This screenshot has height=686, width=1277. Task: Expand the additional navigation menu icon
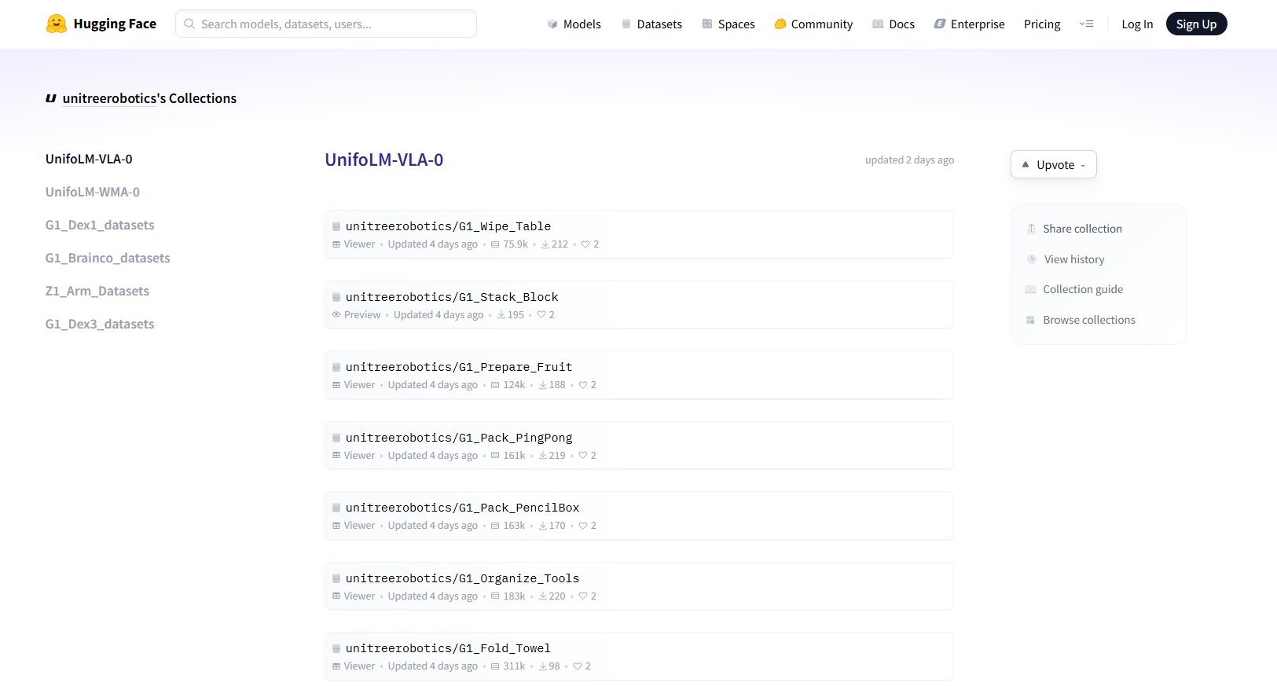point(1086,24)
